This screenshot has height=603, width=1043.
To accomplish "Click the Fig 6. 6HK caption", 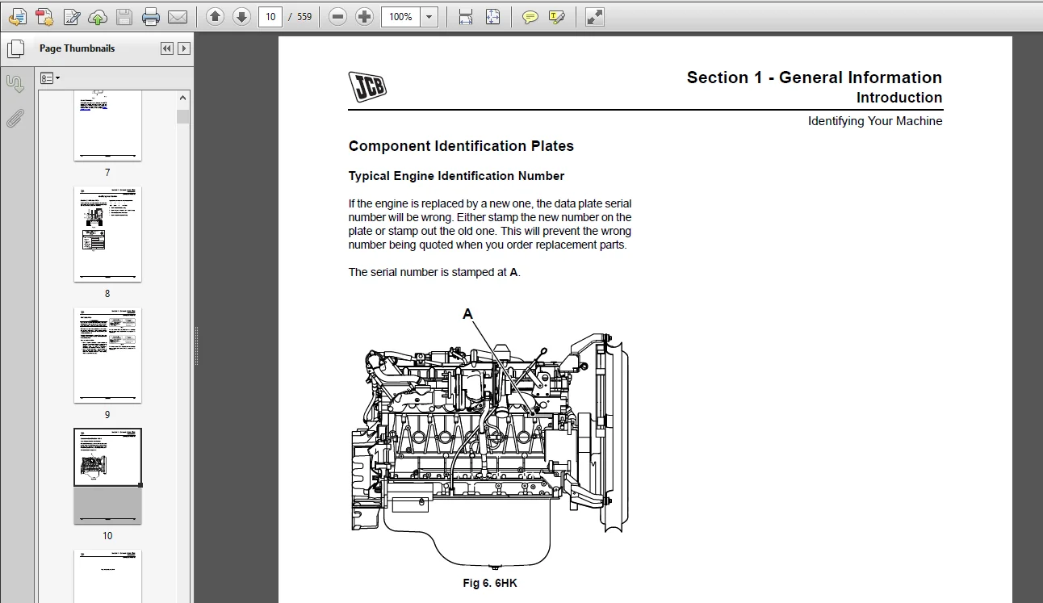I will [490, 583].
